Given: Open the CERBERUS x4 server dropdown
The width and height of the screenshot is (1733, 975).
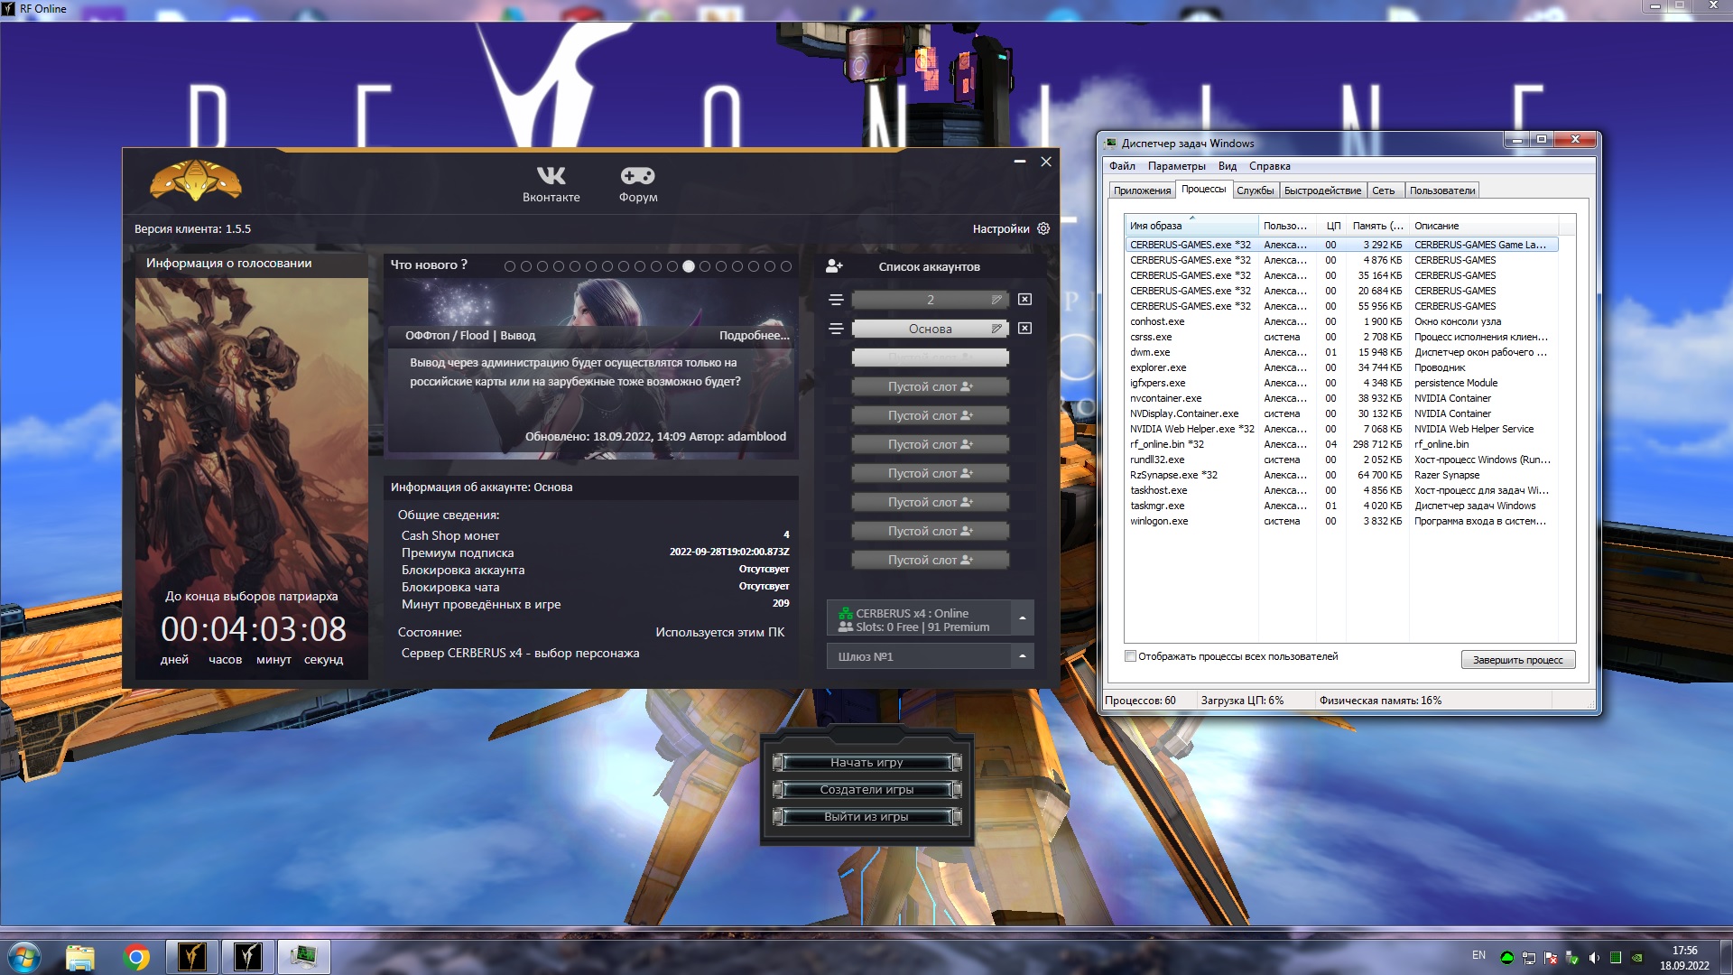Looking at the screenshot, I should pos(930,618).
